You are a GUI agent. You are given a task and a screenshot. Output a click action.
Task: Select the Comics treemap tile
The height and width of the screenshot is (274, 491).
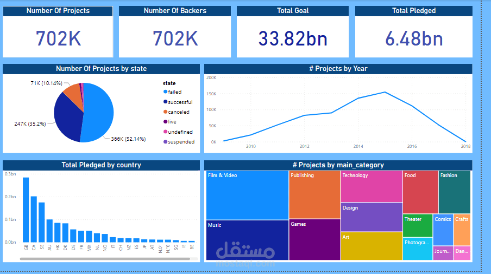pos(443,230)
